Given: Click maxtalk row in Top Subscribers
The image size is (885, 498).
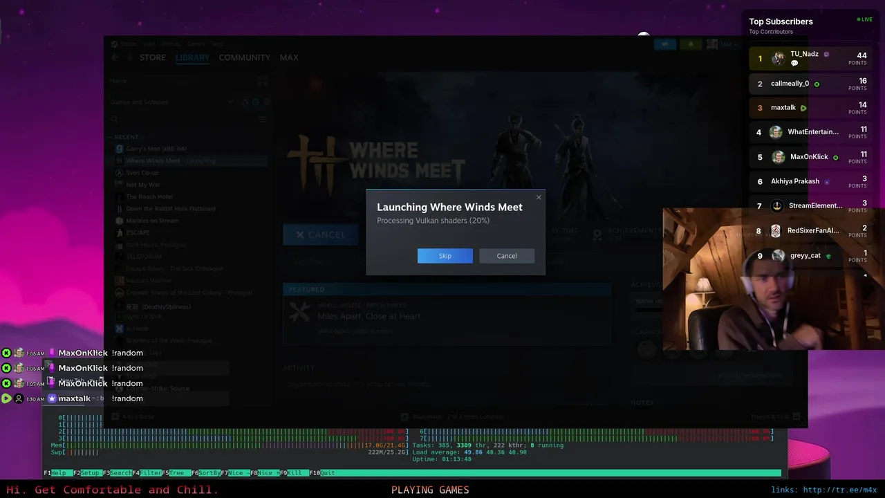Looking at the screenshot, I should [810, 108].
